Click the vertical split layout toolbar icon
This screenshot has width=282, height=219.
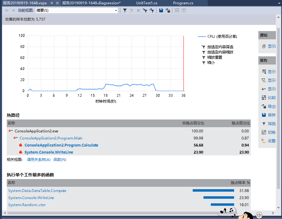pos(184,10)
